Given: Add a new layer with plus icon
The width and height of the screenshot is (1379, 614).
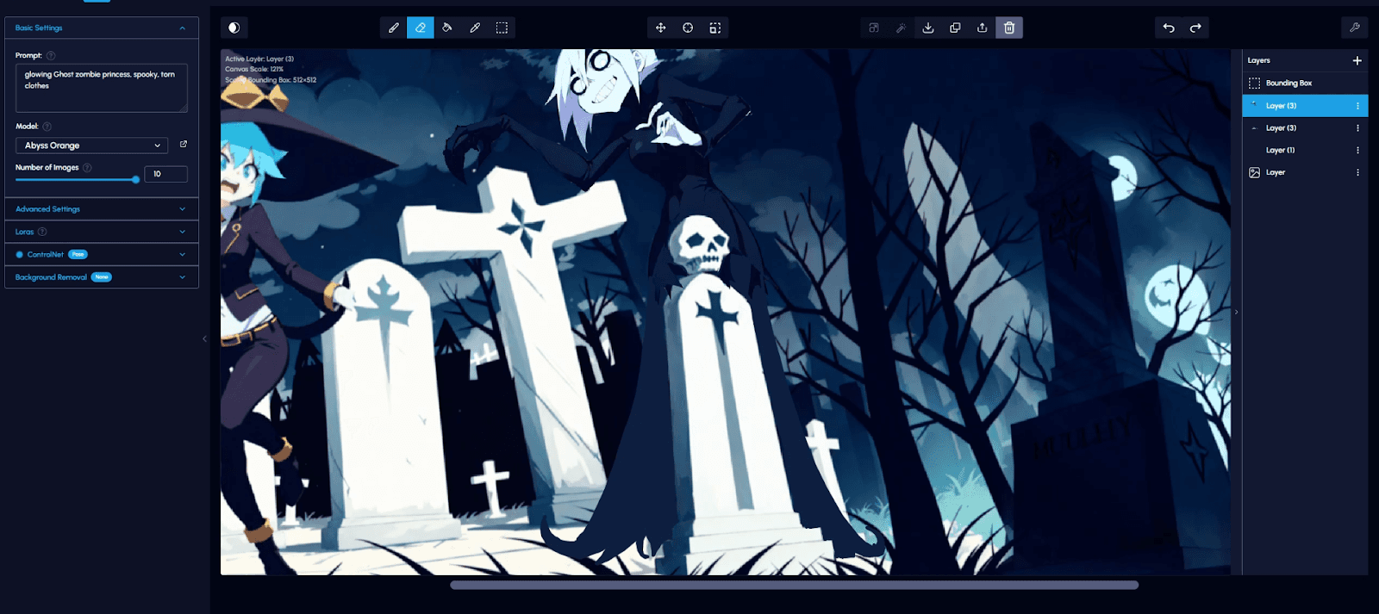Looking at the screenshot, I should (1357, 60).
